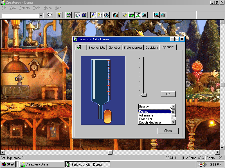
Task: Click the blue picture with pen icon
Action: pos(156,15)
